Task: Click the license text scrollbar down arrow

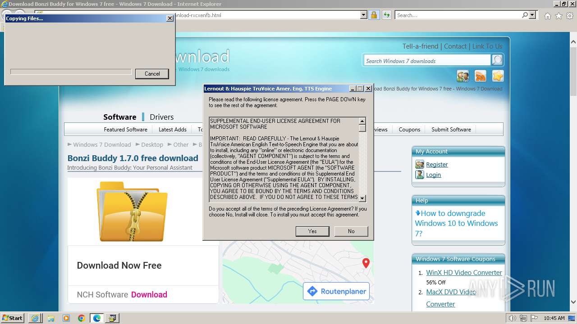Action: (x=362, y=198)
